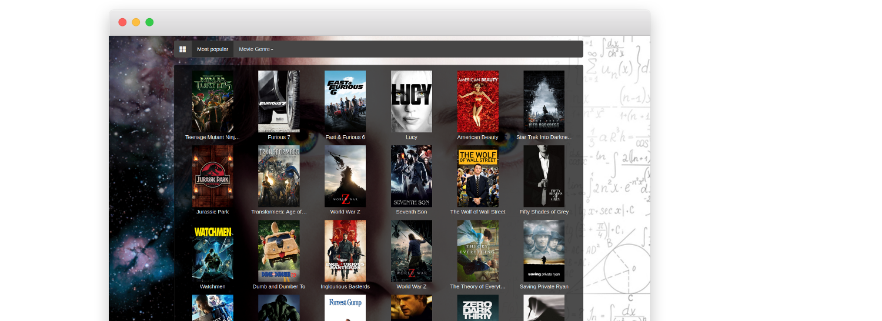Open the Dumb and Dumber To poster

[279, 251]
